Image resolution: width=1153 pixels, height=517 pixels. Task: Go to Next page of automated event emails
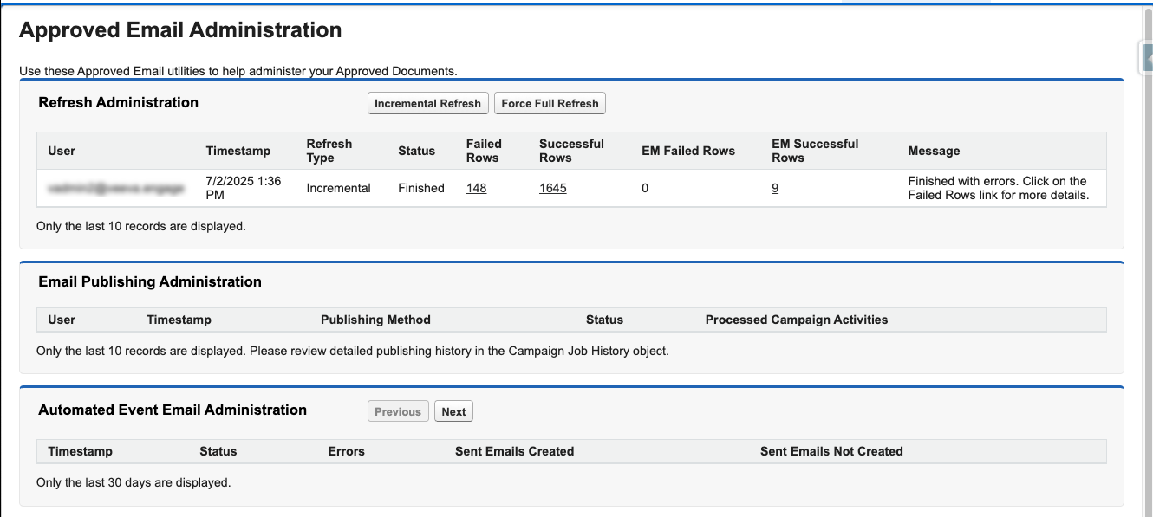[x=453, y=412]
